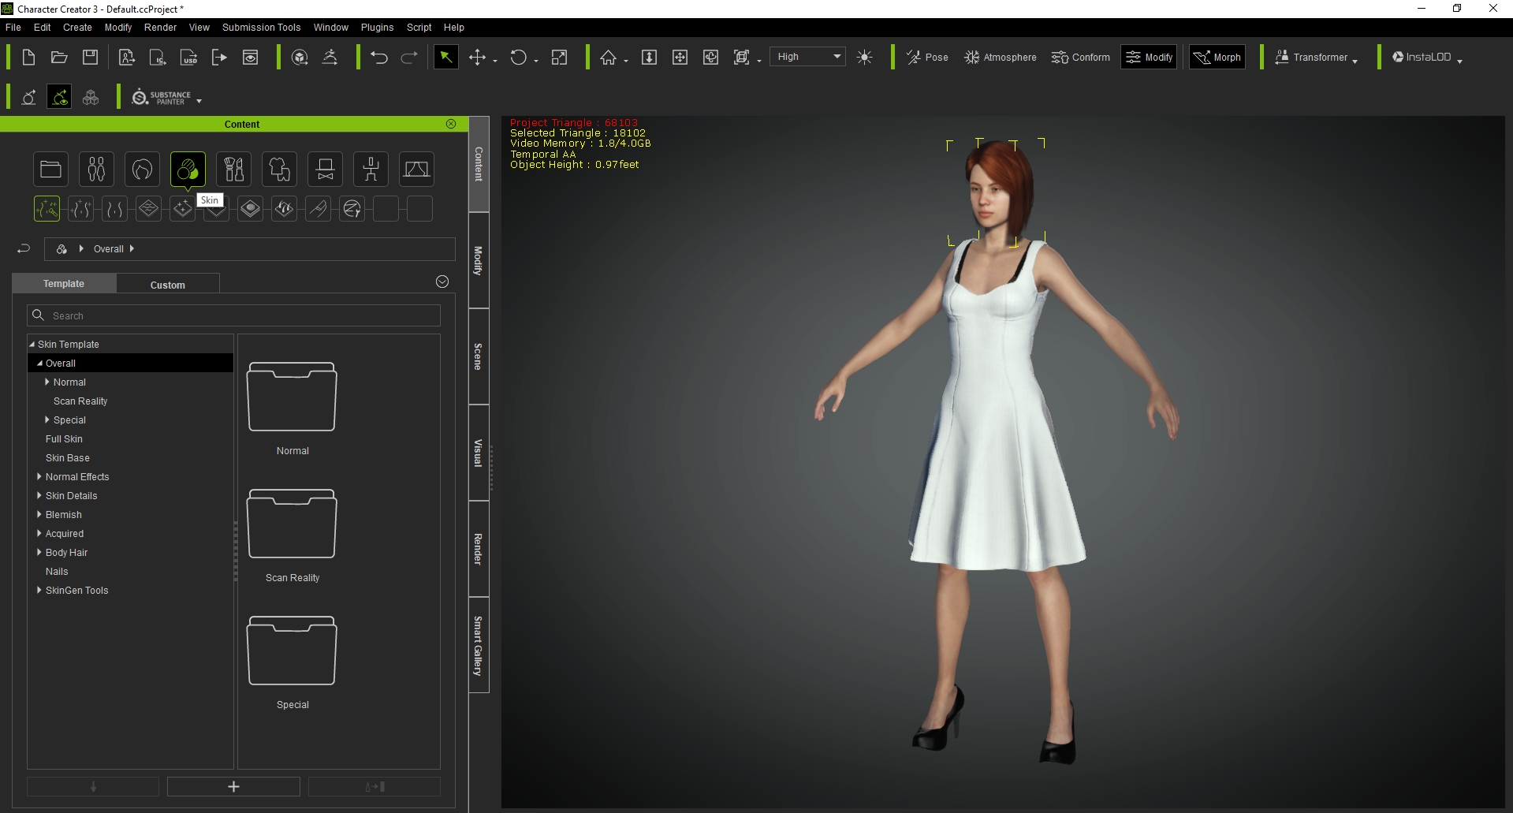Image resolution: width=1513 pixels, height=813 pixels.
Task: Open the File menu
Action: point(13,27)
